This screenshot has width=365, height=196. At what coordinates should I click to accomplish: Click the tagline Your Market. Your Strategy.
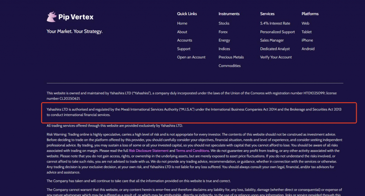coord(74,31)
